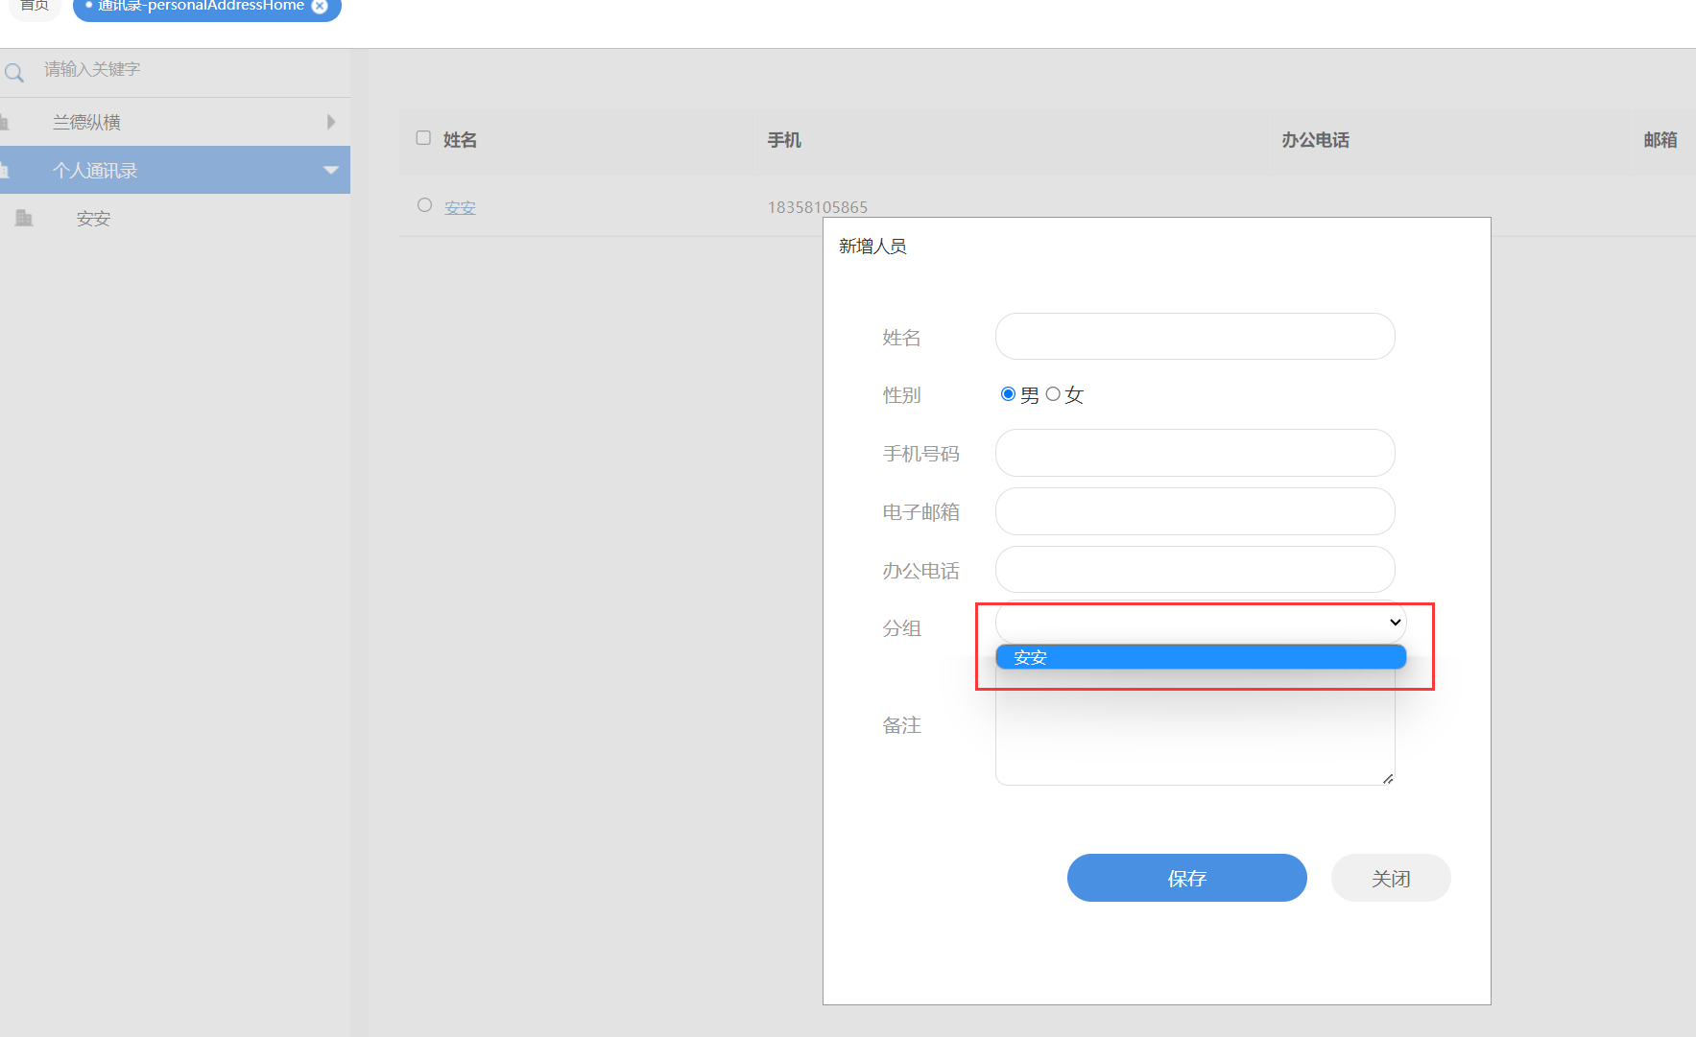Select the row radio button for 安安

click(424, 205)
